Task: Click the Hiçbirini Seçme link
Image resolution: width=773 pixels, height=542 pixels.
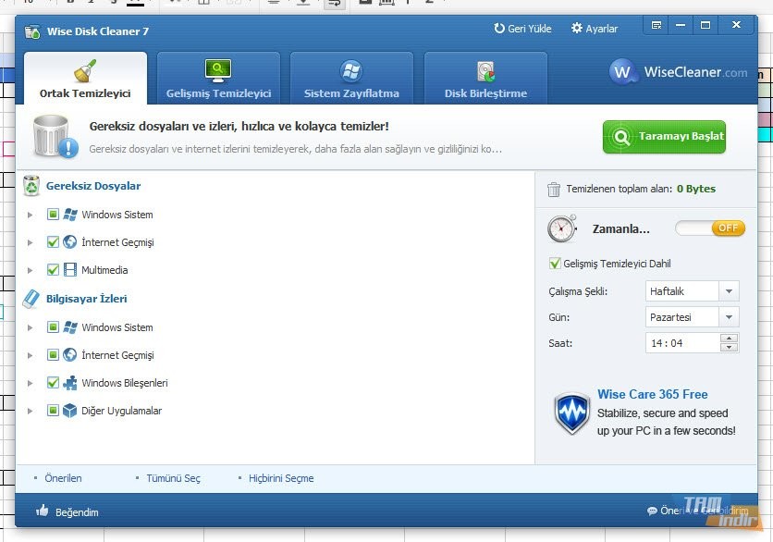Action: (281, 478)
